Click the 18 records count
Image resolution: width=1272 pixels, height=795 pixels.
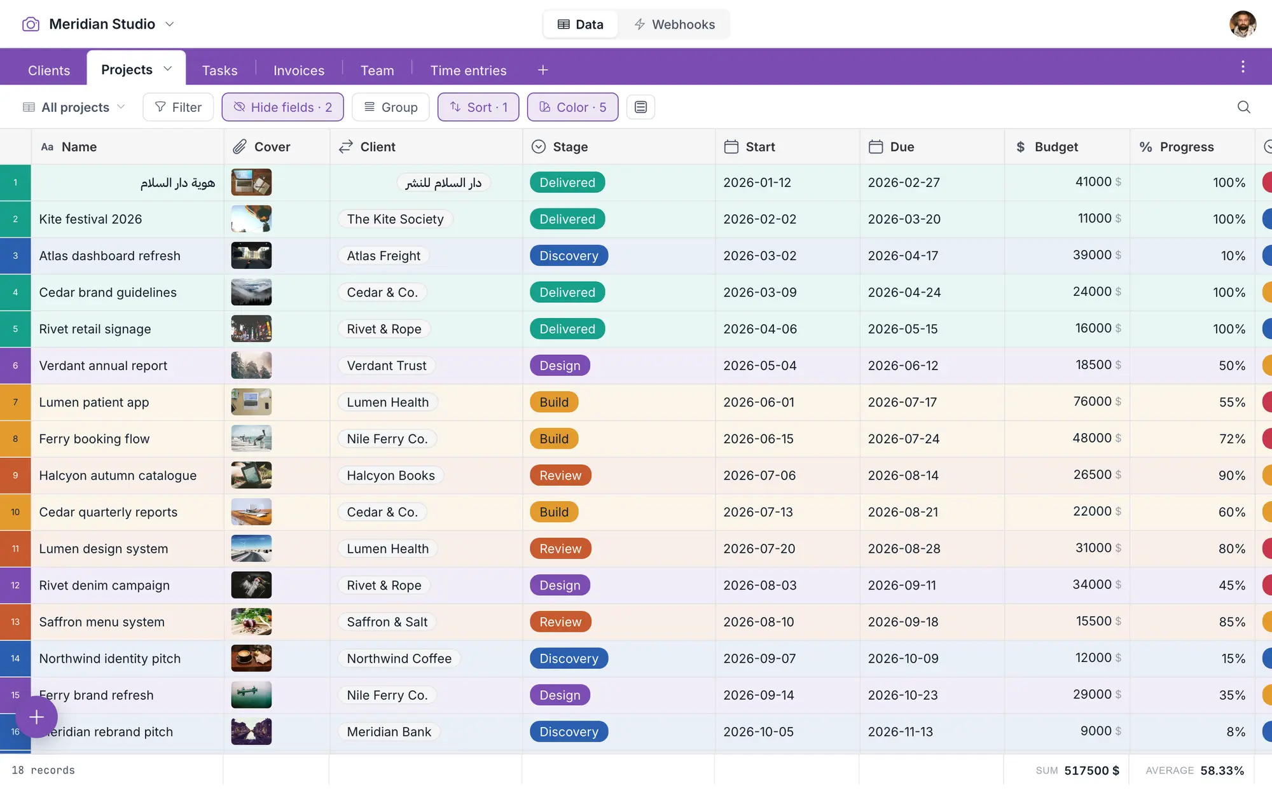pyautogui.click(x=43, y=770)
